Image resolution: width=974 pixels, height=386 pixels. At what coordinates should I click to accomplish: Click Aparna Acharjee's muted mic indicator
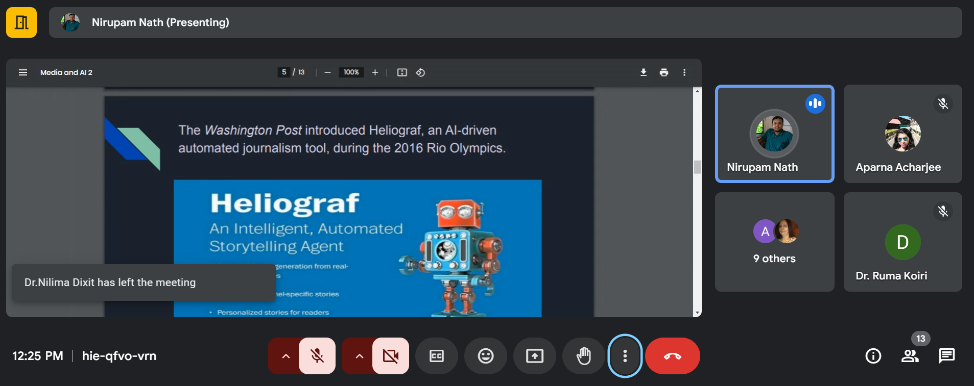[943, 104]
